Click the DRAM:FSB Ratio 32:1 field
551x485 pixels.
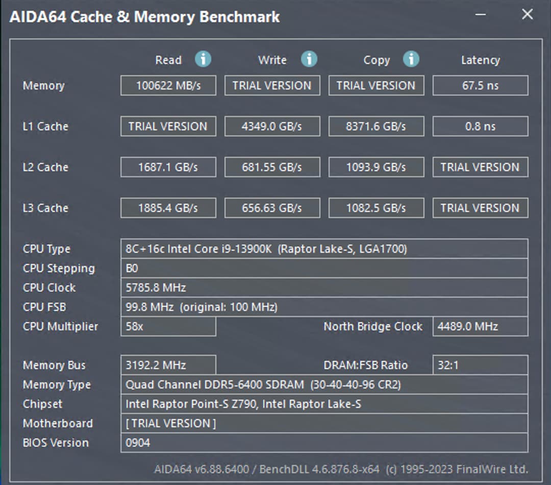pos(480,365)
